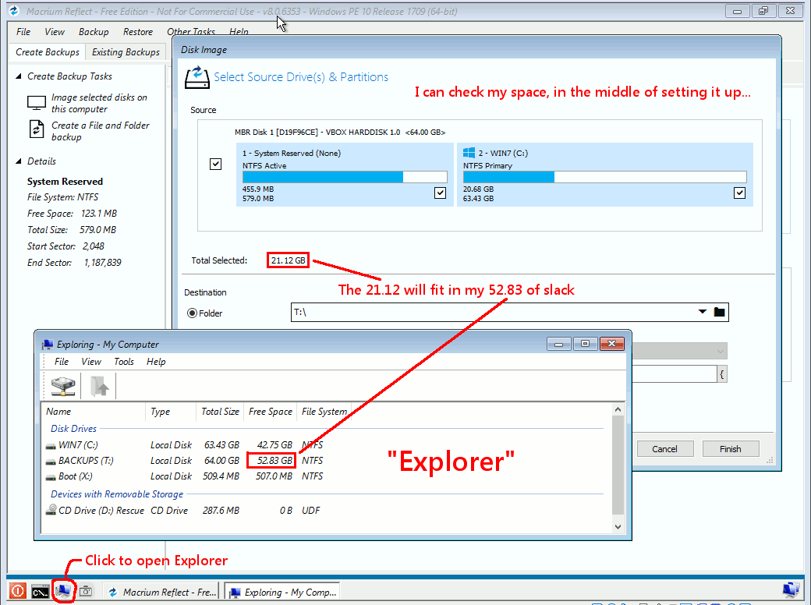
Task: Switch to the Create Backups tab
Action: (47, 51)
